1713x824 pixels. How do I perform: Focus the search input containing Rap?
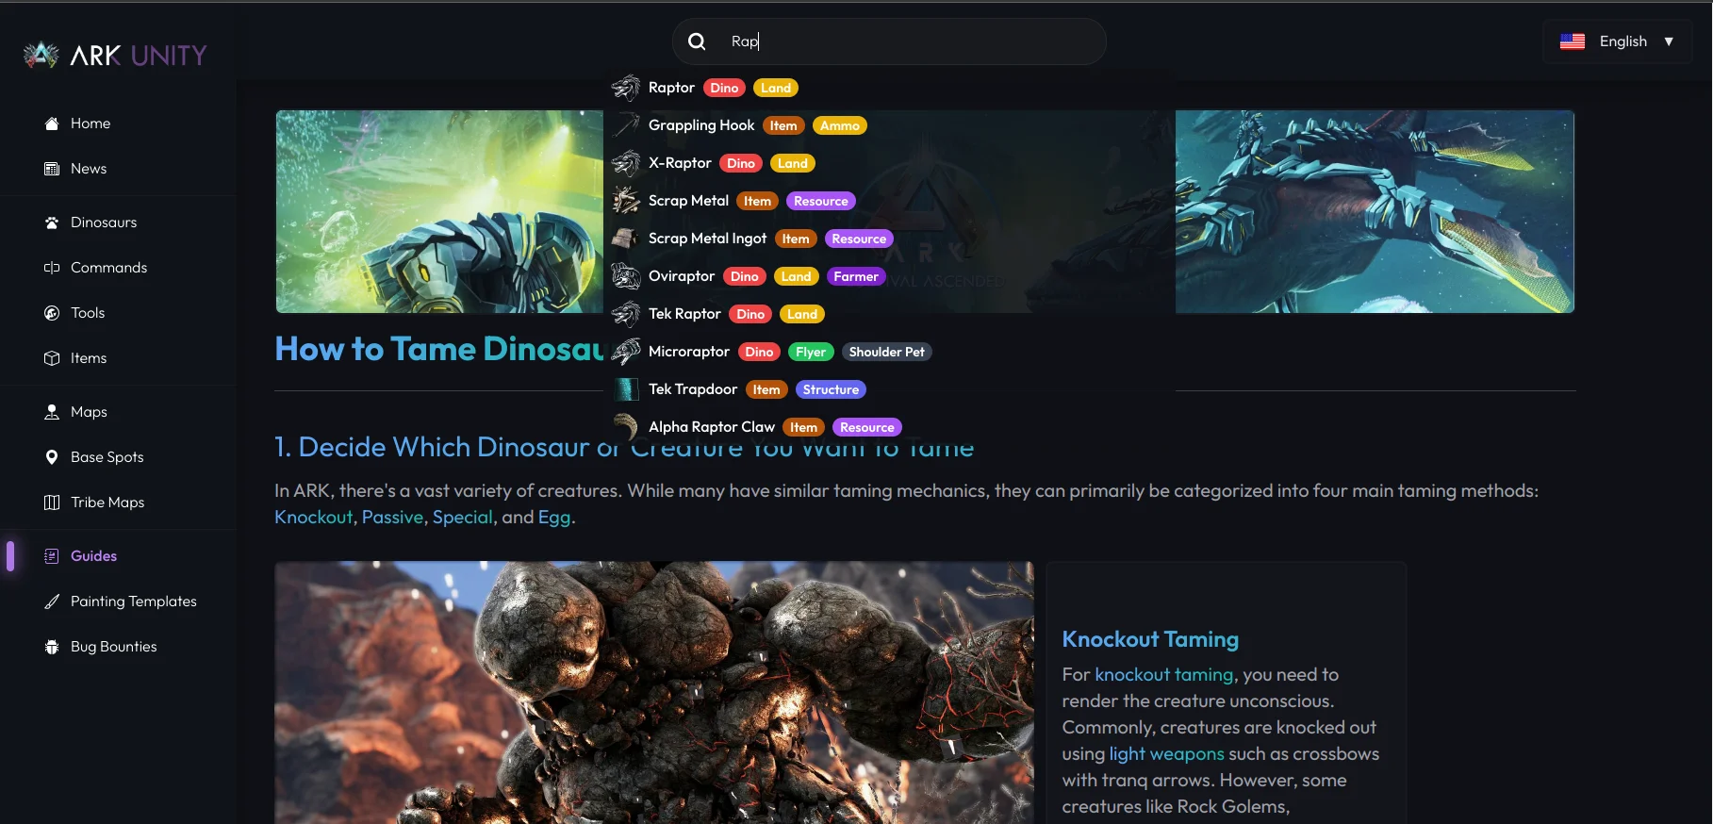pos(889,41)
